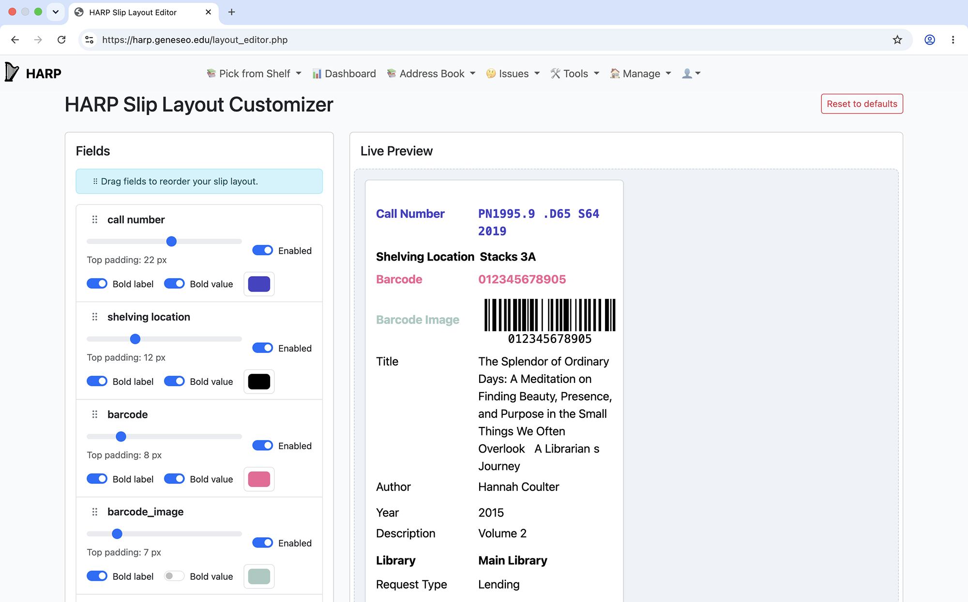Expand the Tools menu
The image size is (968, 602).
[x=575, y=73]
